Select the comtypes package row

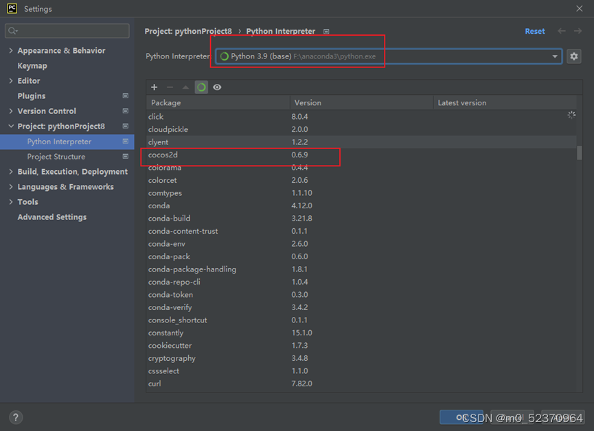point(361,193)
